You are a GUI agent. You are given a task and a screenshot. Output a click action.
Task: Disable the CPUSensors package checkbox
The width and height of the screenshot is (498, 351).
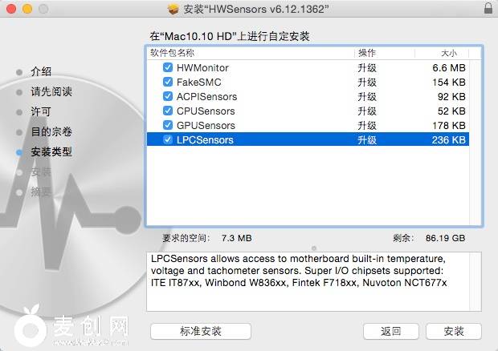click(168, 111)
